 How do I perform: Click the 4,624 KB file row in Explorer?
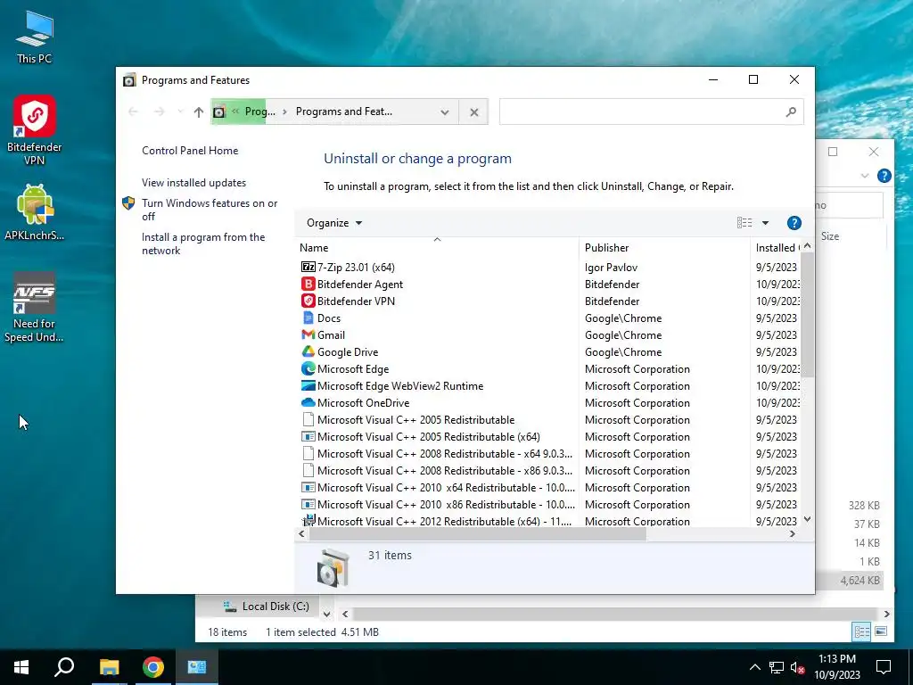pos(850,580)
